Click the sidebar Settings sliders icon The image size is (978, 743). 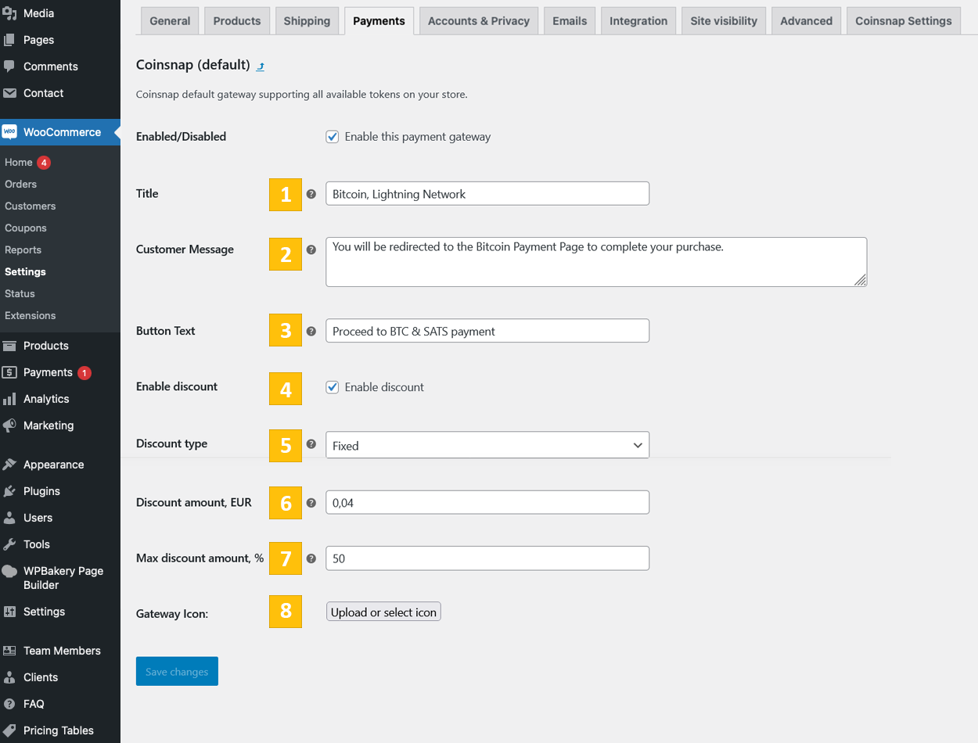9,612
